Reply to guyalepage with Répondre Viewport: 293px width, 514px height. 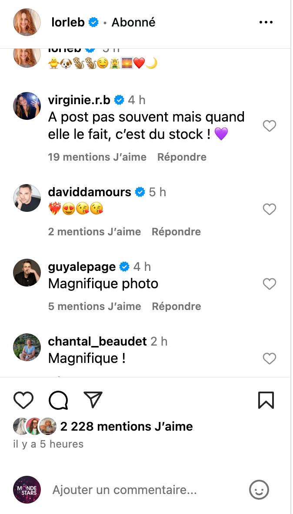(177, 306)
